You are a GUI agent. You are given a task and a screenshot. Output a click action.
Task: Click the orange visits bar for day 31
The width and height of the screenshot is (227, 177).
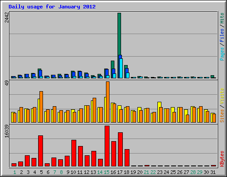214,118
